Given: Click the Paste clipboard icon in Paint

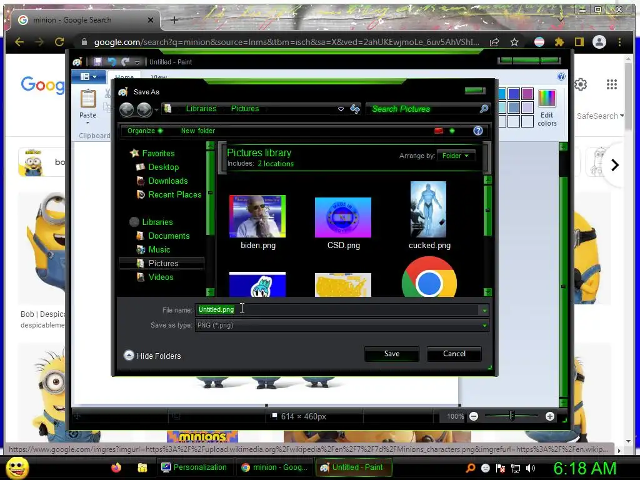Looking at the screenshot, I should point(87,99).
